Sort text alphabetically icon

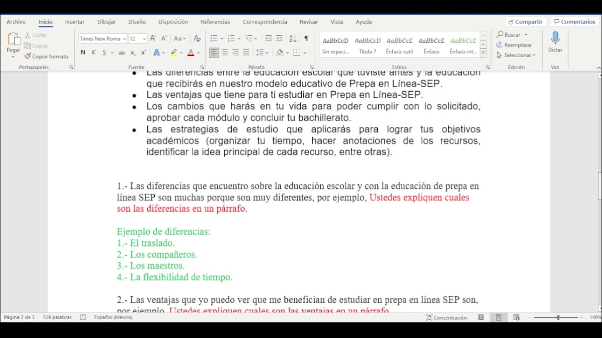[293, 38]
